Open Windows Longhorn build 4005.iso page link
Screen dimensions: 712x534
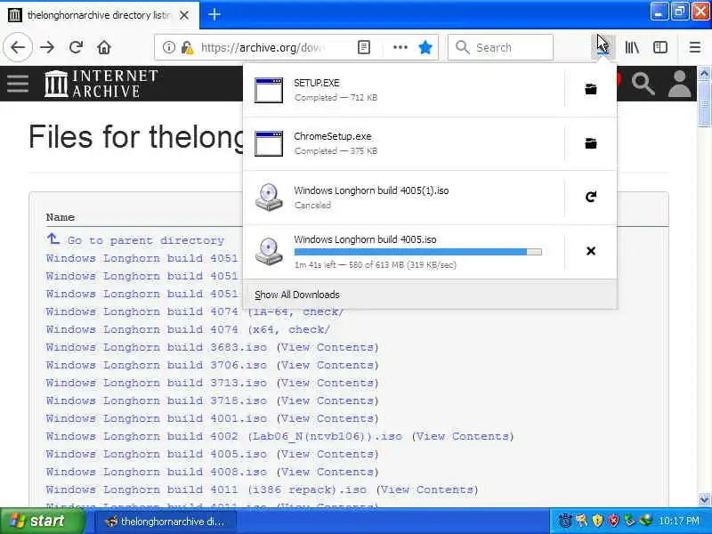click(157, 454)
